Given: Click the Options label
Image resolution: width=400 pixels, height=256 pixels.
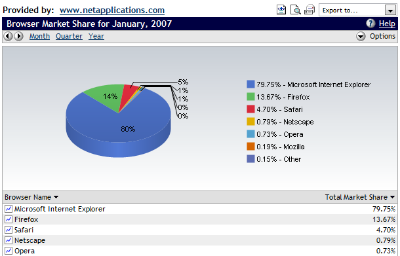Looking at the screenshot, I should click(382, 36).
